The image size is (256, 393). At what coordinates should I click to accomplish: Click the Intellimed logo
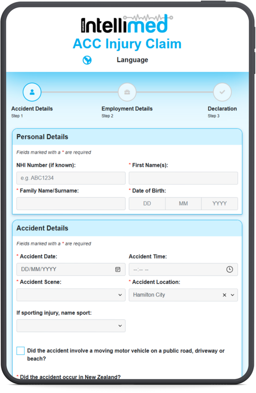click(x=127, y=24)
